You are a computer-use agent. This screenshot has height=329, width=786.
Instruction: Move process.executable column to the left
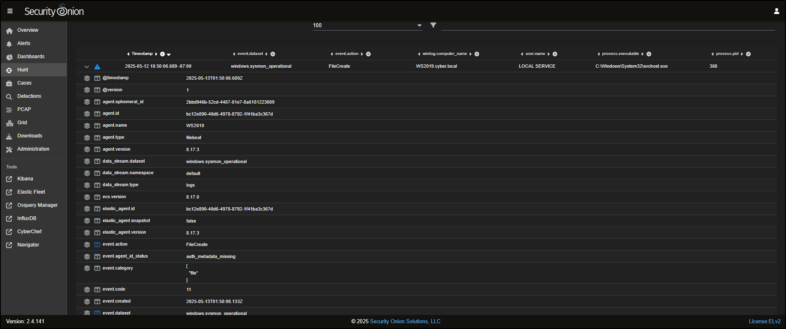(x=598, y=54)
